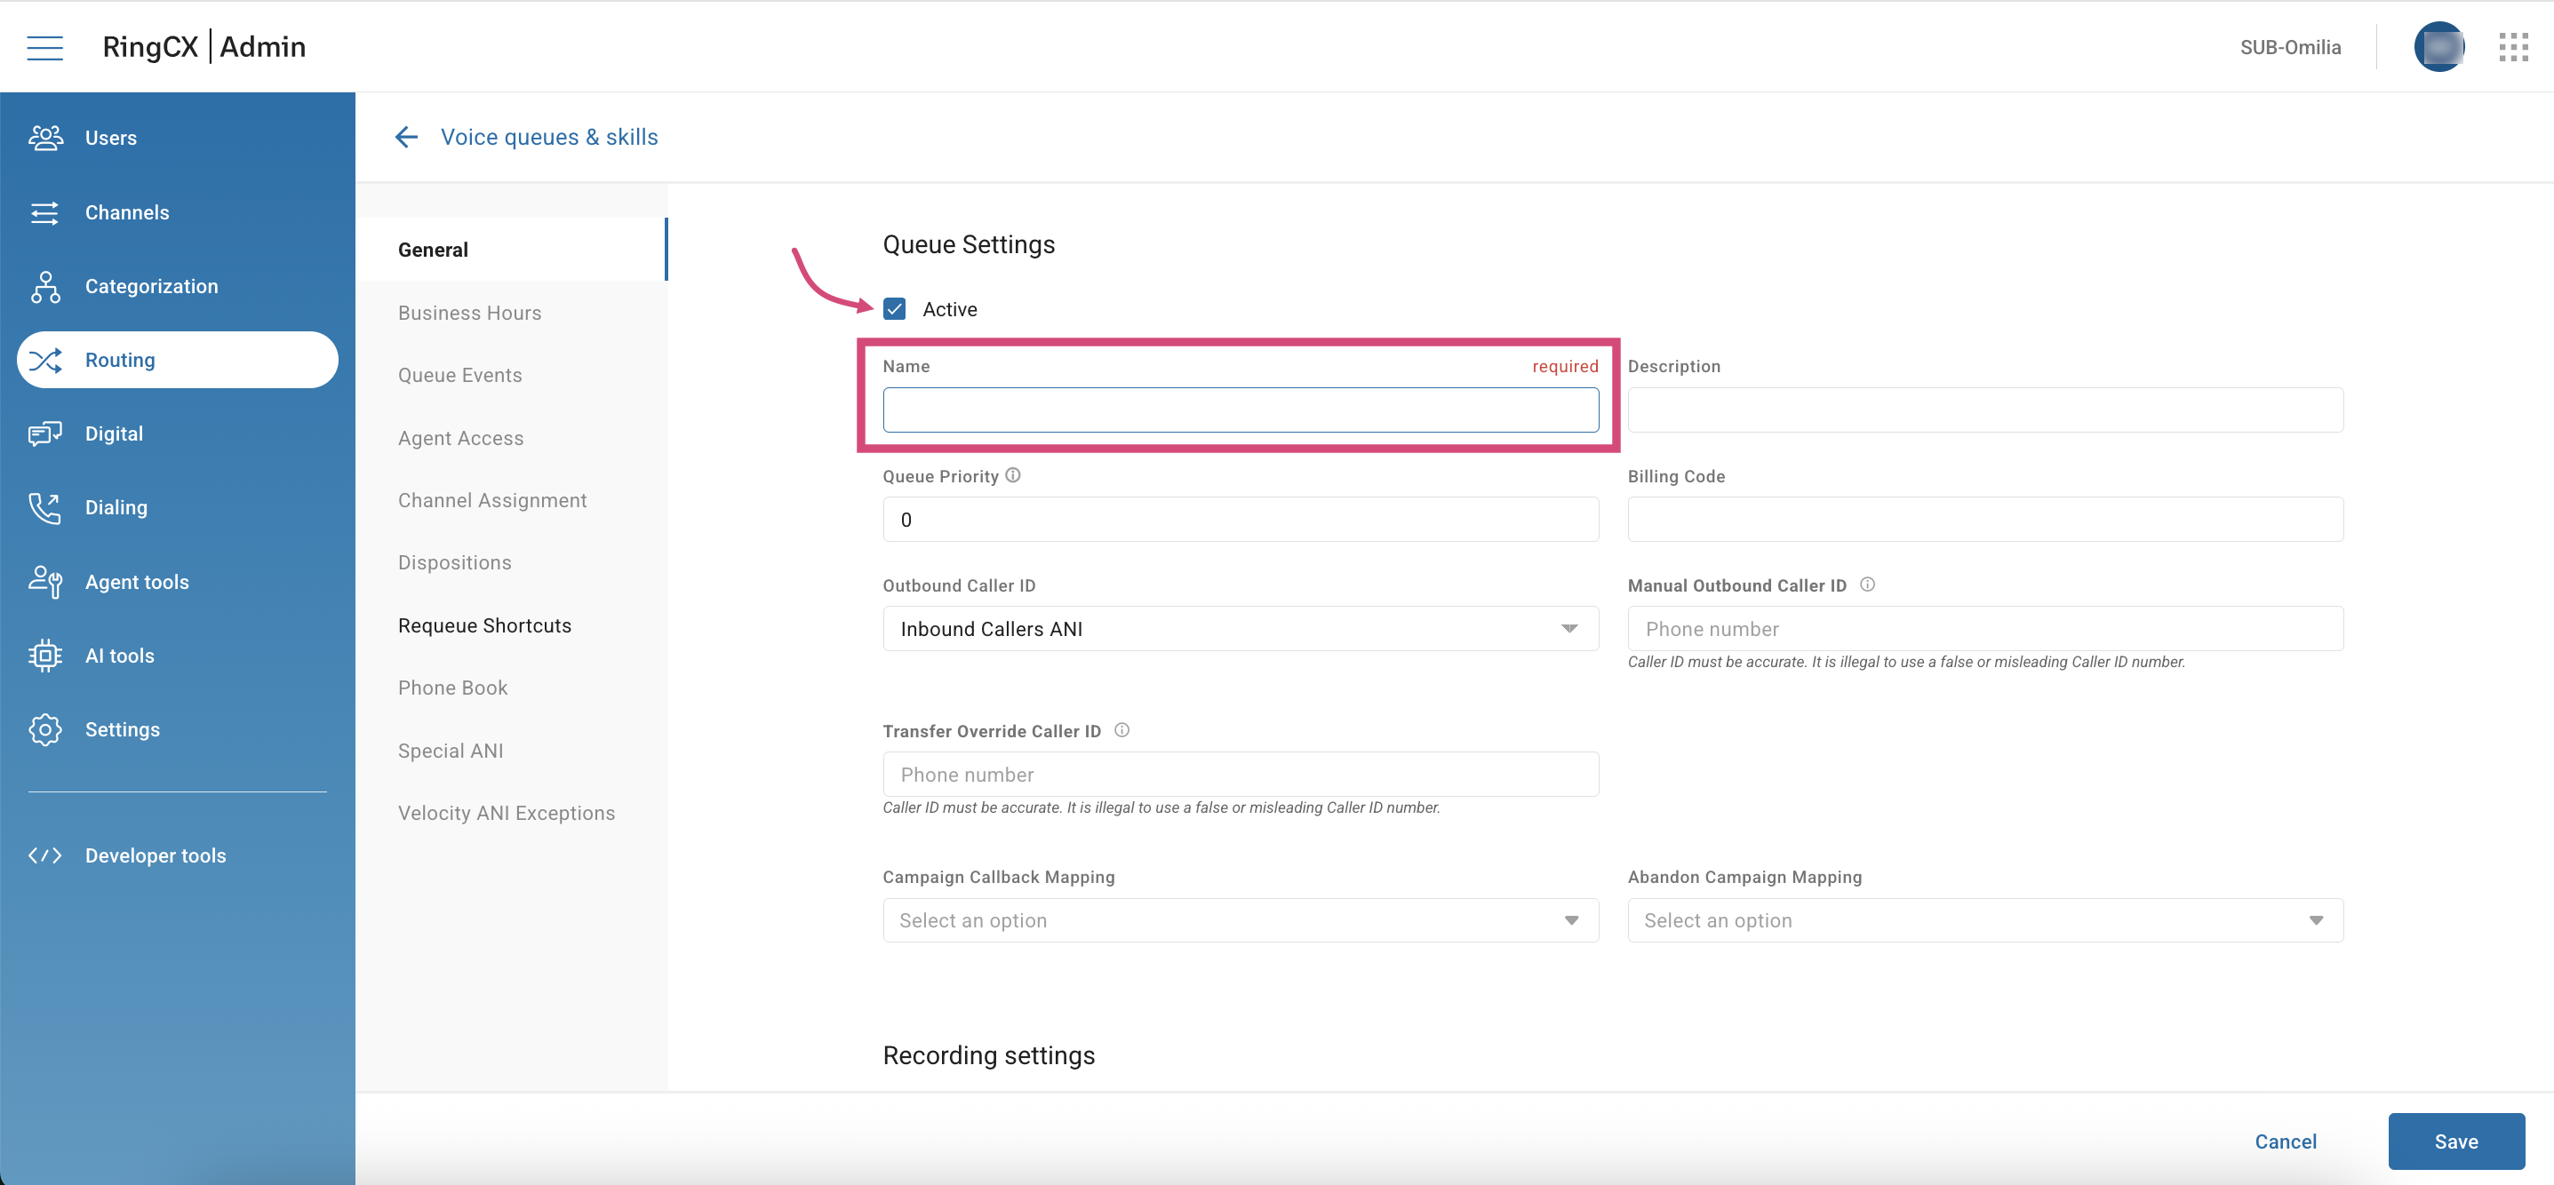Image resolution: width=2554 pixels, height=1185 pixels.
Task: Click the Manual Outbound Caller ID info icon
Action: click(1867, 585)
